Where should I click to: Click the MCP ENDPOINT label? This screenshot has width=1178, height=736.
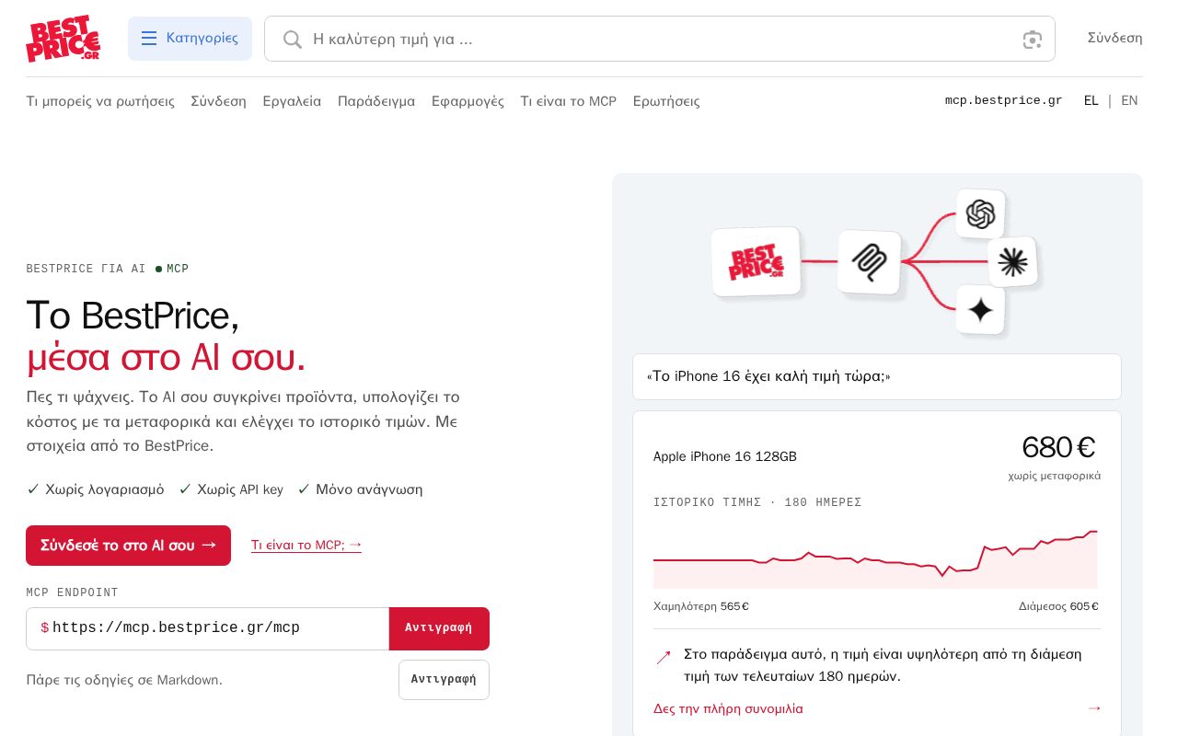pyautogui.click(x=72, y=592)
